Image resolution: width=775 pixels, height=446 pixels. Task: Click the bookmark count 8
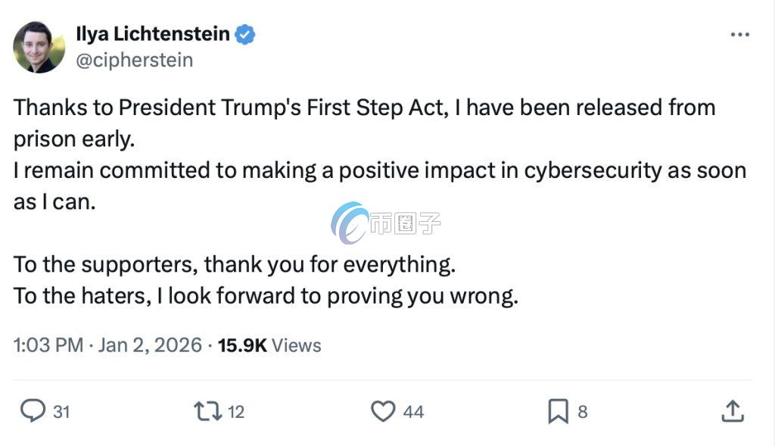click(582, 412)
